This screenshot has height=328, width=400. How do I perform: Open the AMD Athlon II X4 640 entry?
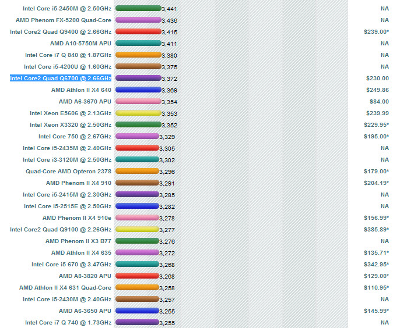coord(82,90)
